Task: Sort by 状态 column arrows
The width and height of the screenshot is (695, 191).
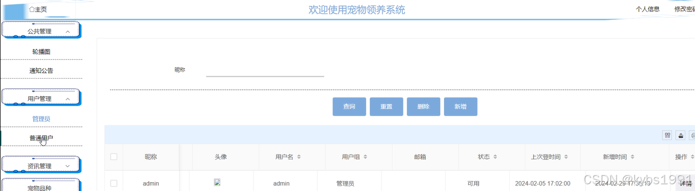Action: click(495, 157)
